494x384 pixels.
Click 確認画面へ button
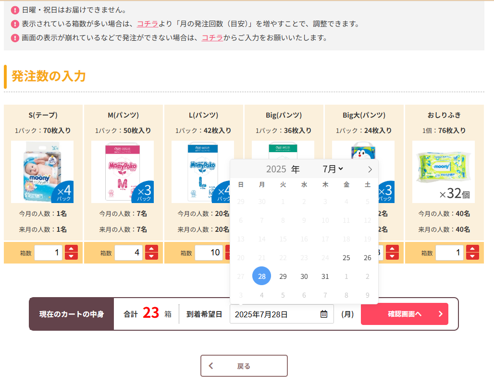405,314
